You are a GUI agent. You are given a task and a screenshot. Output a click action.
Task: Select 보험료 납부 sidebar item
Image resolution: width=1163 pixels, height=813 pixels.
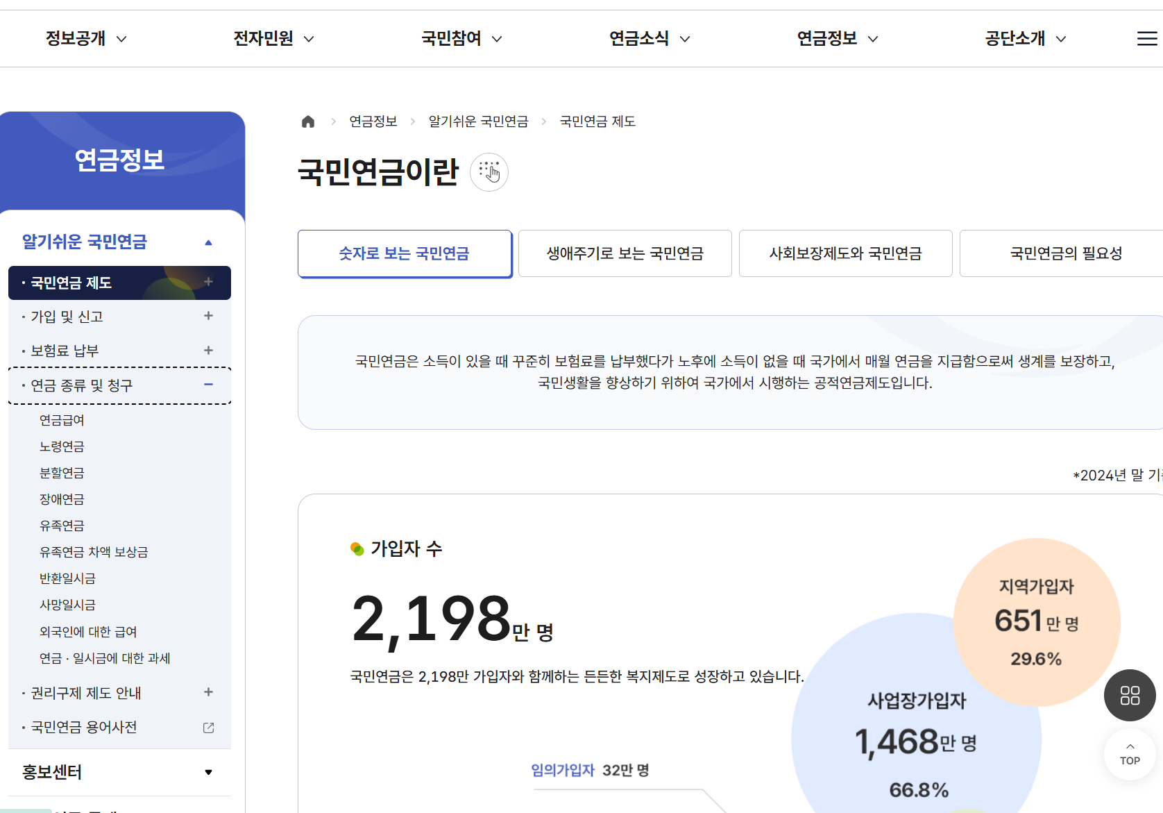pyautogui.click(x=119, y=351)
